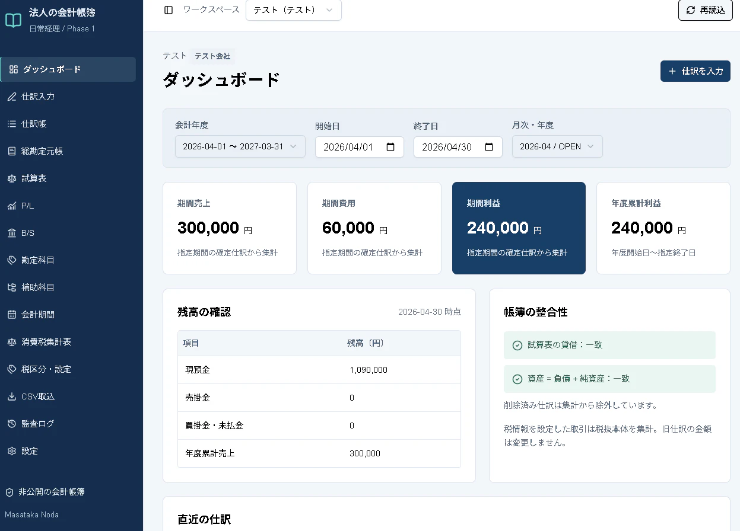This screenshot has height=531, width=740.
Task: Select the 期間売上 card
Action: (230, 228)
